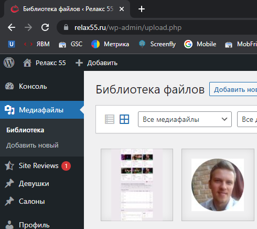This screenshot has width=257, height=229.
Task: Click the home icon beside Релакс 55
Action: click(x=27, y=63)
